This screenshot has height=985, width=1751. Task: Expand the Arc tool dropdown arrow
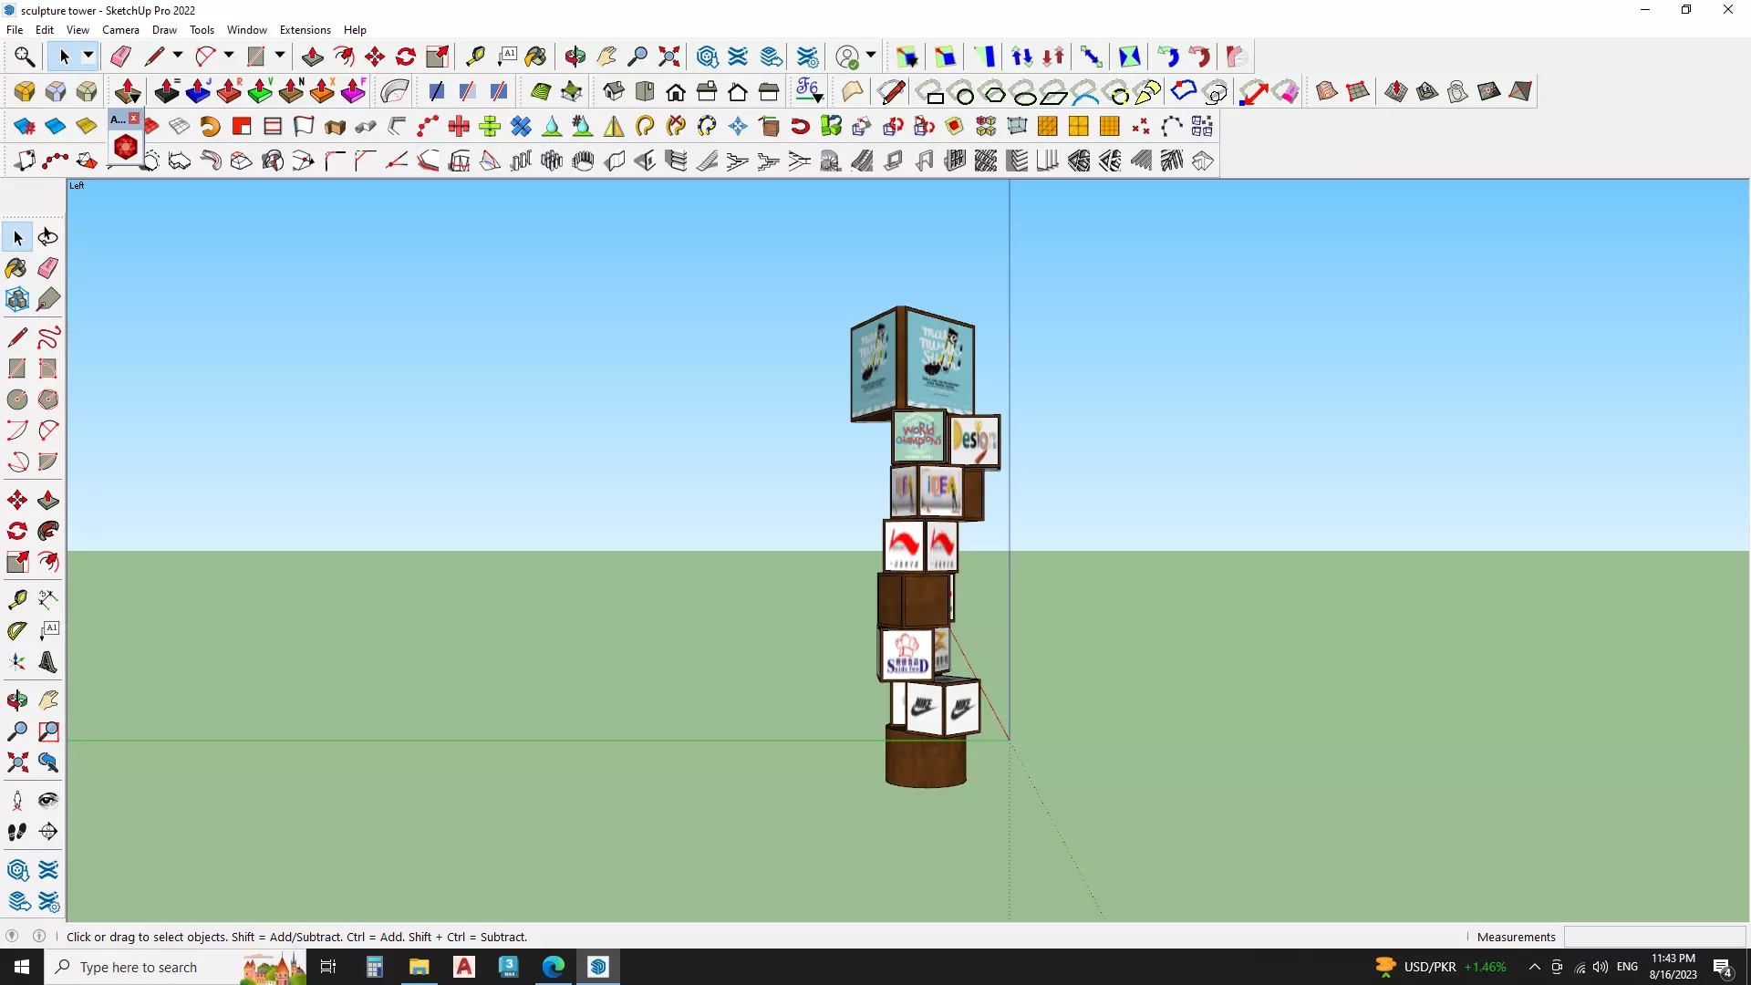coord(229,57)
